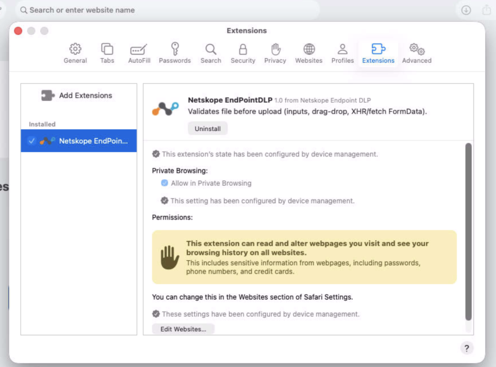Viewport: 496px width, 367px height.
Task: Toggle the Netskope EndPoint extension checkbox
Action: pos(31,141)
